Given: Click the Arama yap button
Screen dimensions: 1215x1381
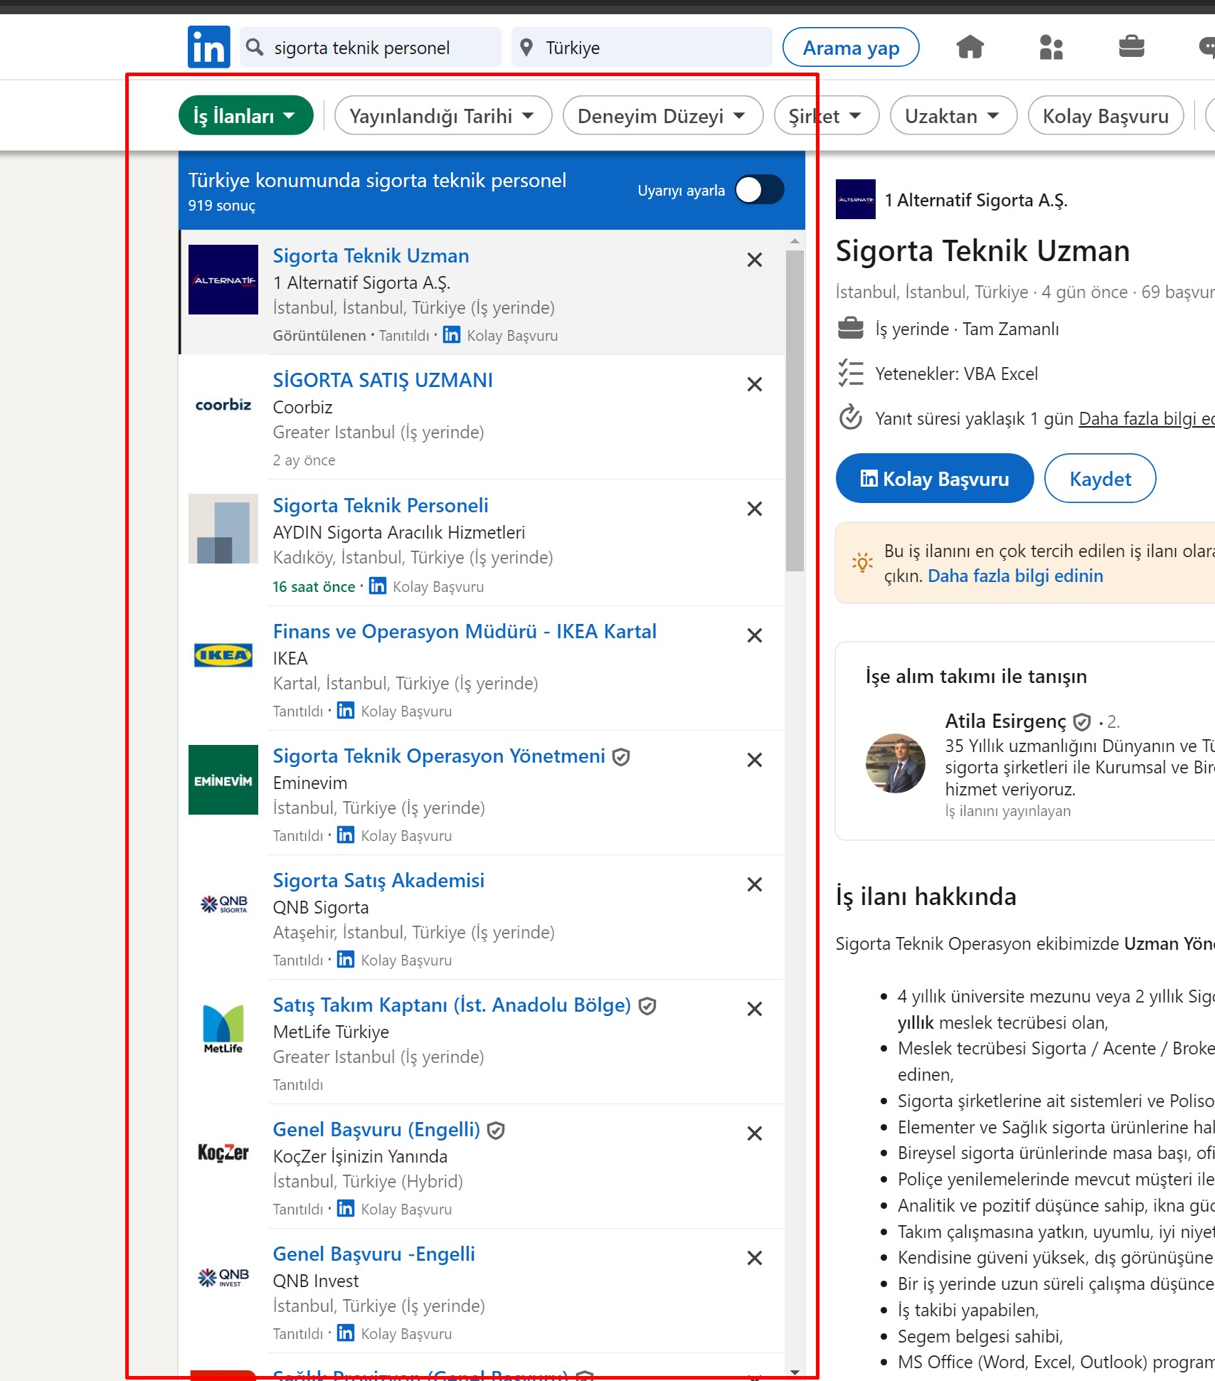Looking at the screenshot, I should pyautogui.click(x=851, y=47).
